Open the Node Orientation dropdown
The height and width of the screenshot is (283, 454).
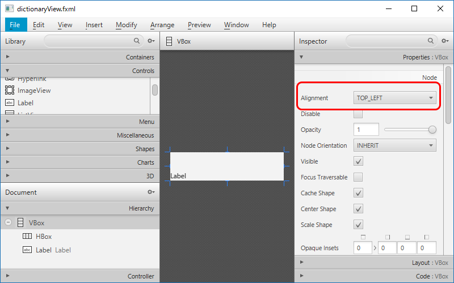pos(395,145)
